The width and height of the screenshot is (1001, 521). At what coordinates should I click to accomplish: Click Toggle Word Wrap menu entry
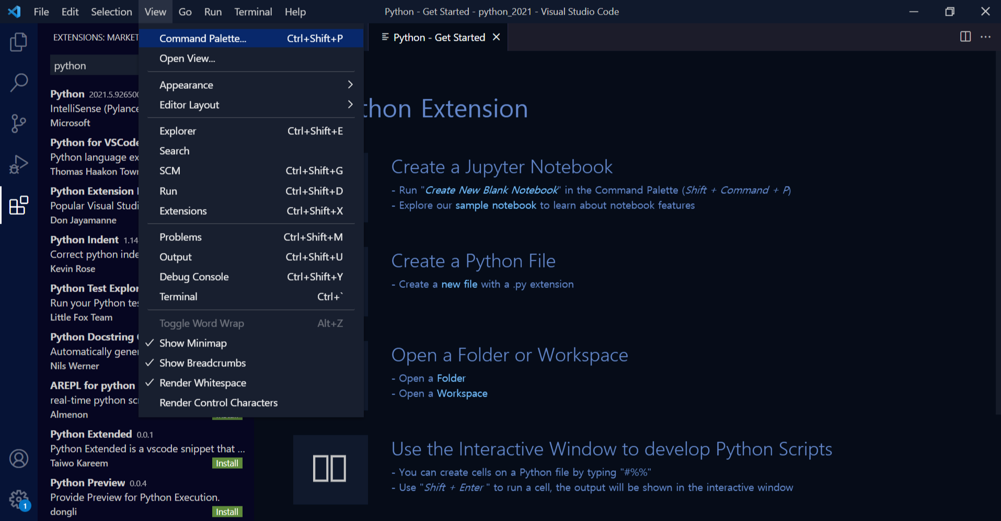pos(251,323)
